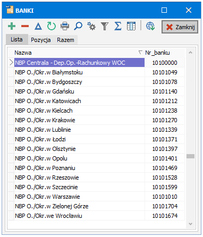Viewport: 203px width, 237px height.
Task: Click bank number 10101674
Action: click(x=165, y=216)
